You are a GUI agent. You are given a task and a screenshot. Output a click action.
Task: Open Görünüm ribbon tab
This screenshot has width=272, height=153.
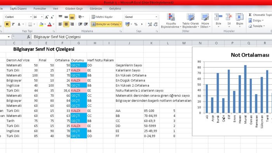[x=96, y=9]
